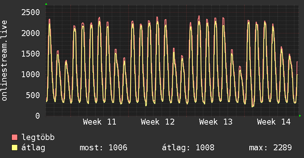Click the yellow átlag legend swatch
The image size is (304, 158).
click(14, 148)
